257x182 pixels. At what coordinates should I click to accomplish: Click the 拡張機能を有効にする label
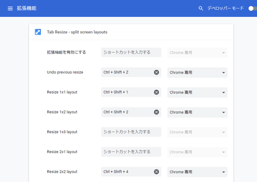pos(66,52)
